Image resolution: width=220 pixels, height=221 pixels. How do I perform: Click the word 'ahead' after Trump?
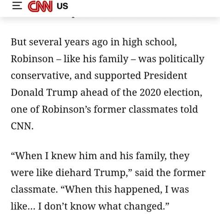[x=94, y=93]
